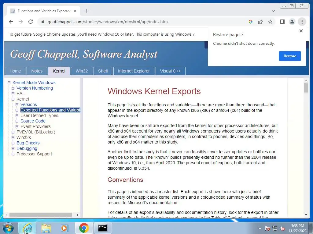Switch to the Internet Explorer site tab
Image resolution: width=313 pixels, height=234 pixels.
(134, 71)
